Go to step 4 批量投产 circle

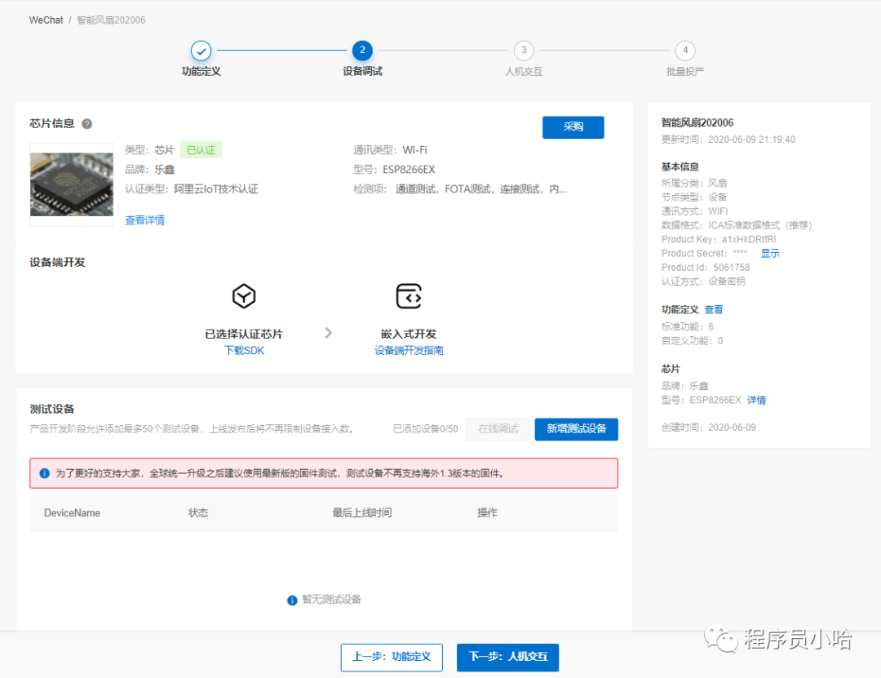pos(685,51)
